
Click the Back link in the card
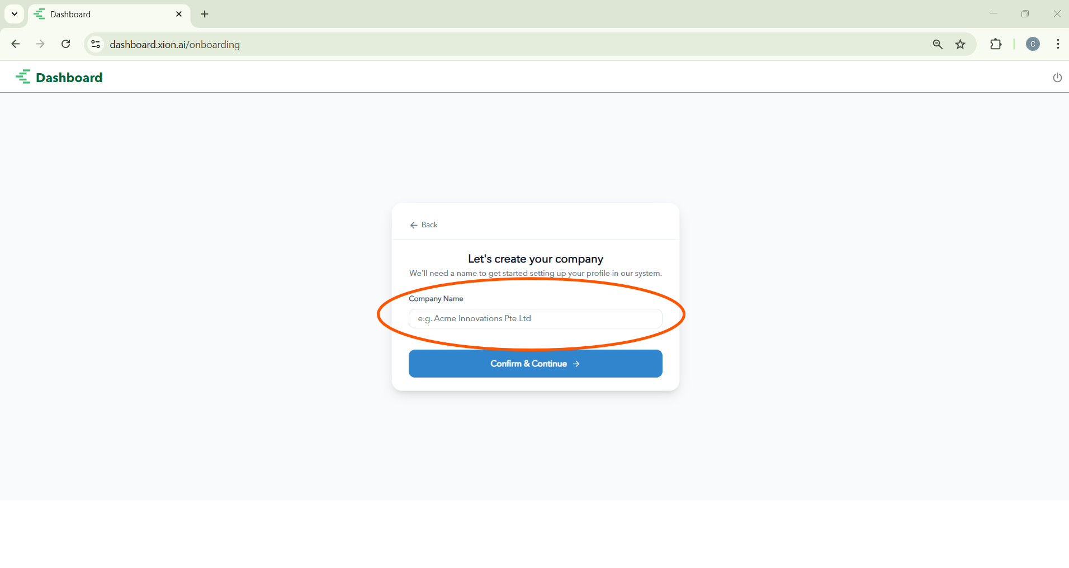click(424, 225)
